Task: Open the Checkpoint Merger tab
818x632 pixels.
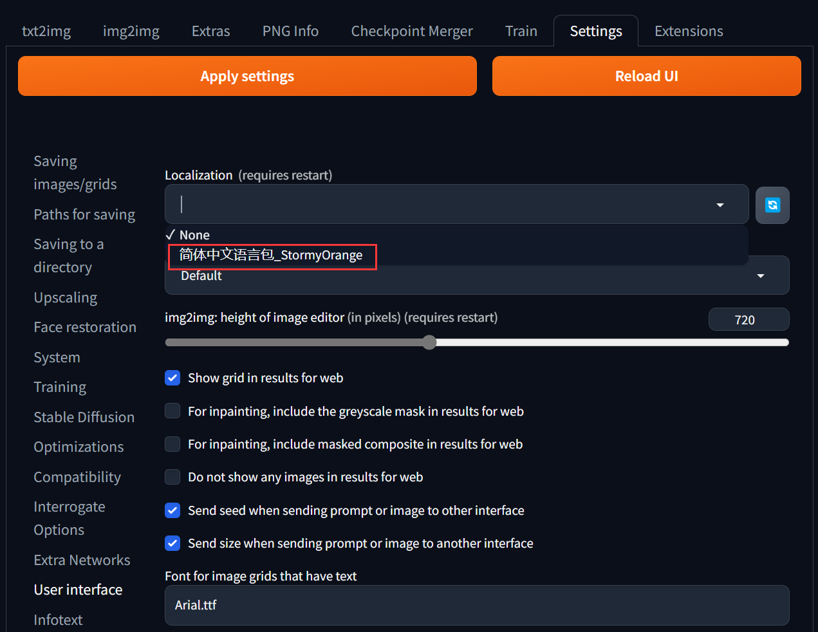Action: pyautogui.click(x=412, y=31)
